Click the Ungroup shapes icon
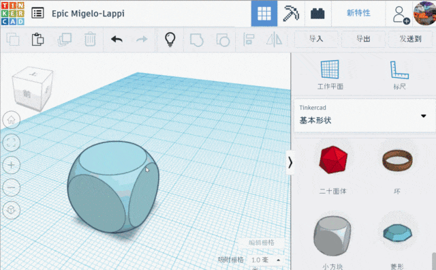 223,40
